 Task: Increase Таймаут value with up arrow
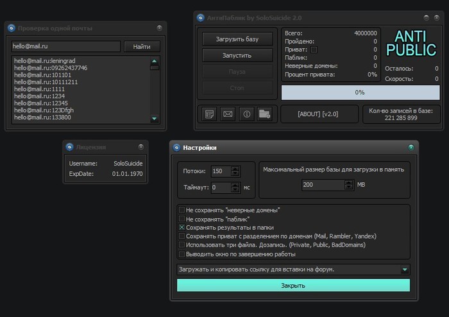coord(235,185)
